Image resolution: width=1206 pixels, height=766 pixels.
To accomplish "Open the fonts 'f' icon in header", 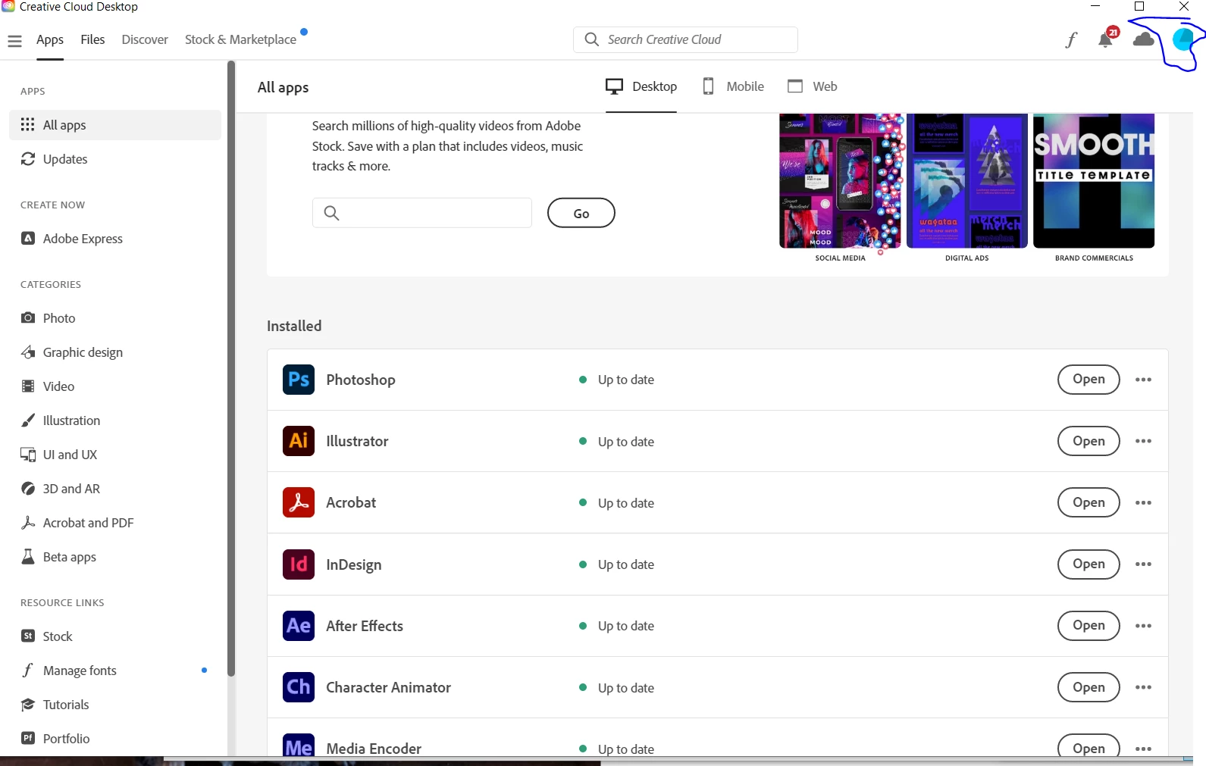I will click(x=1071, y=40).
